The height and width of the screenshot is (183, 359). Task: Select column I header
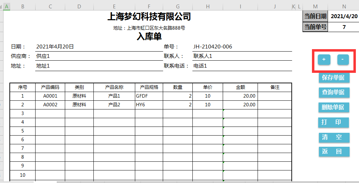240,7
